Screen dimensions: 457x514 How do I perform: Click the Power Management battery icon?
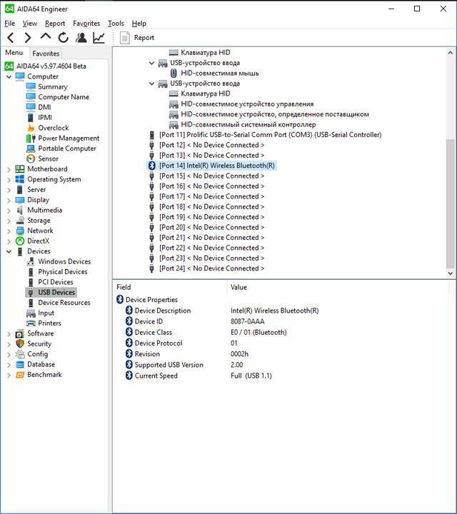click(x=31, y=138)
